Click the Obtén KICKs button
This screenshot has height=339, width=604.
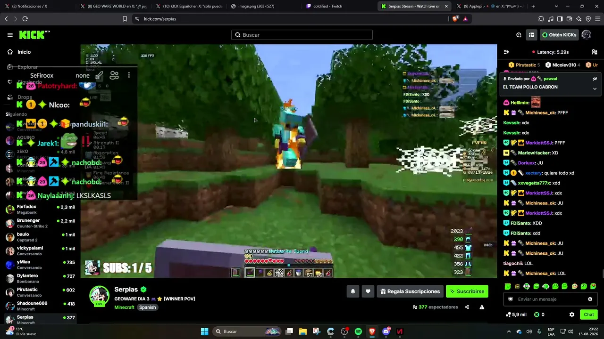click(559, 35)
